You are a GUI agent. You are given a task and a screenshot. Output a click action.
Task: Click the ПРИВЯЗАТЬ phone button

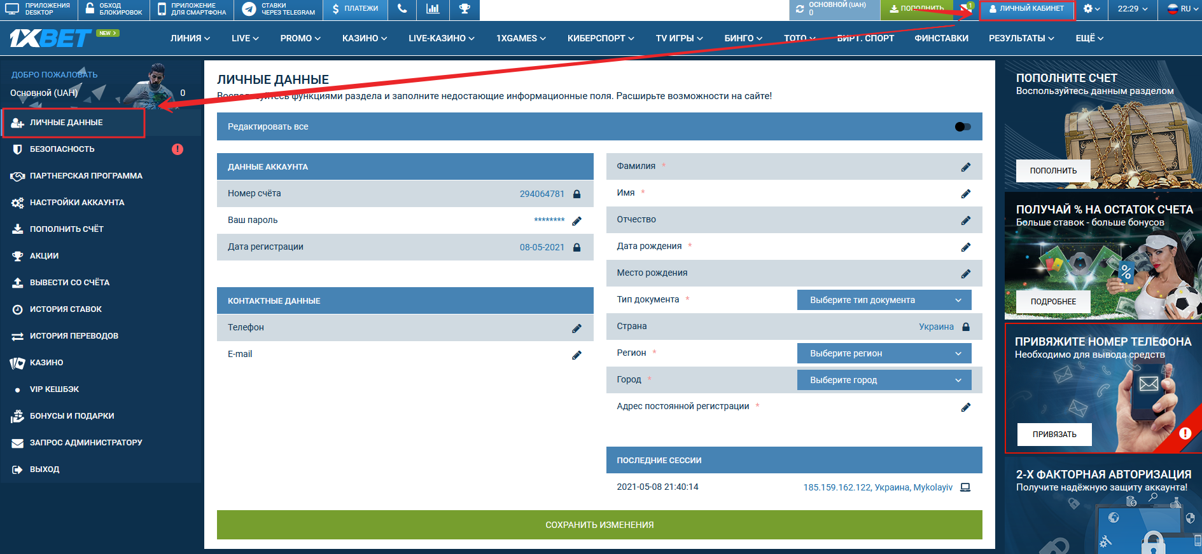[1054, 434]
